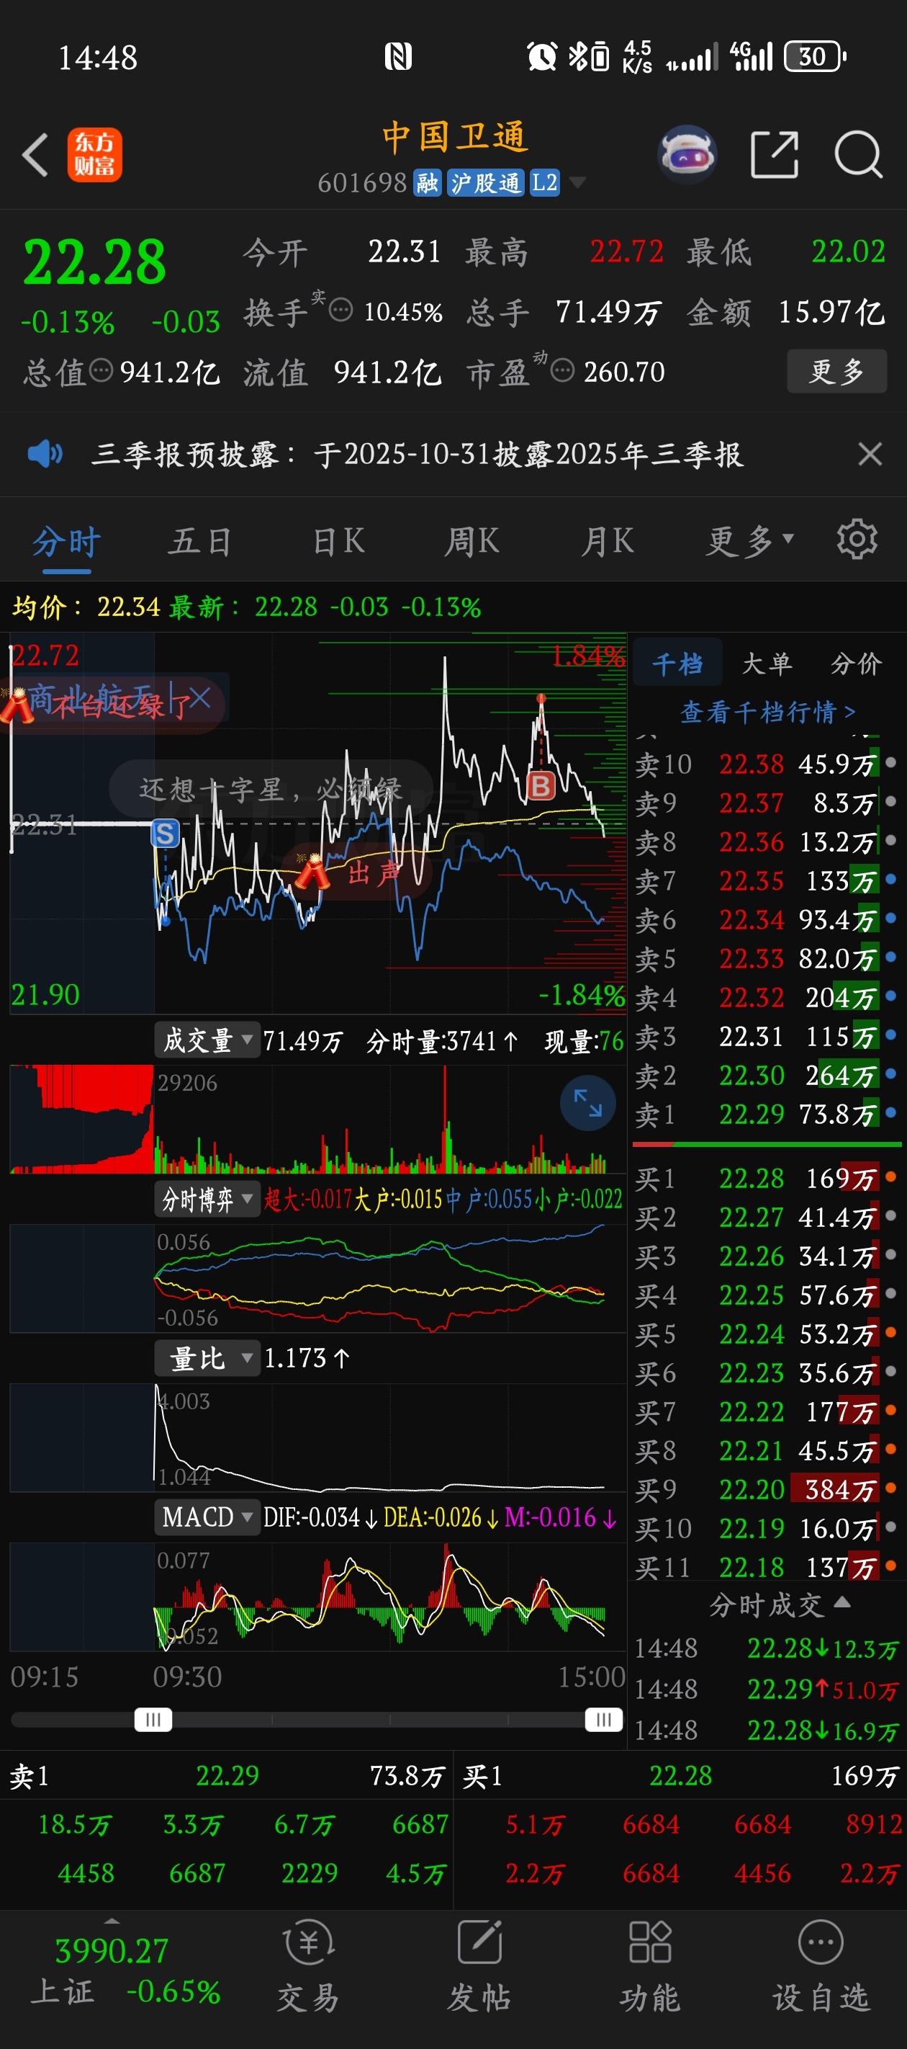Expand chart to fullscreen icon
This screenshot has width=907, height=2049.
[x=587, y=1103]
